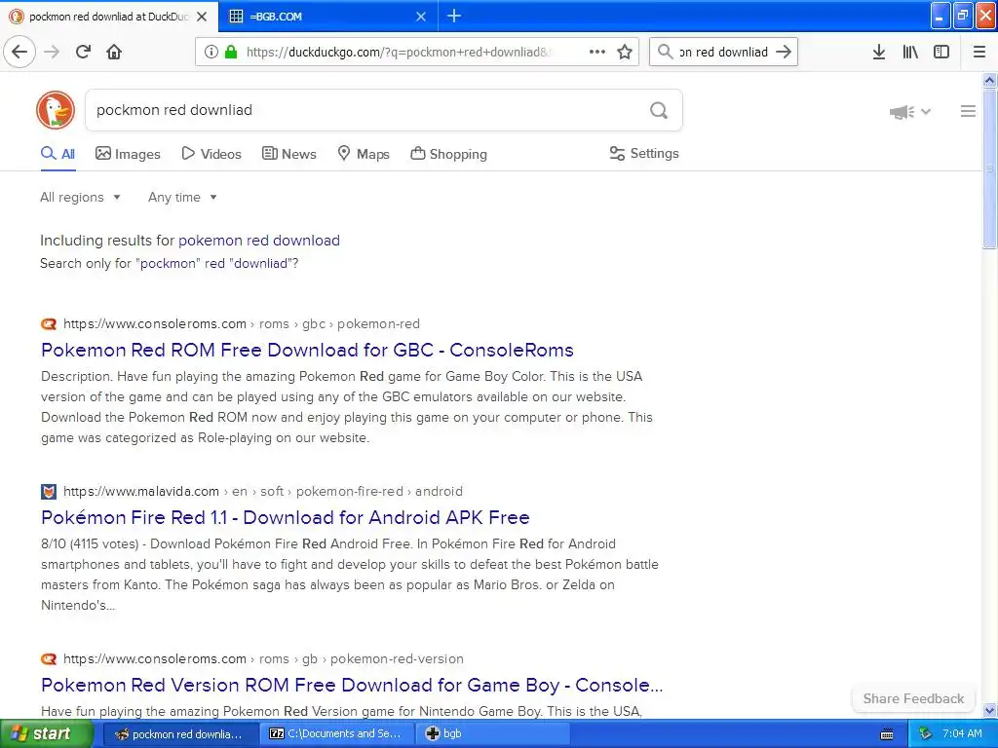Open the downloads panel
The width and height of the screenshot is (998, 748).
879,52
